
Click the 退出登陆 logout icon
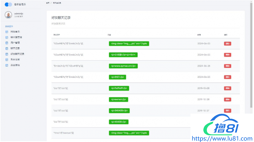click(7, 65)
